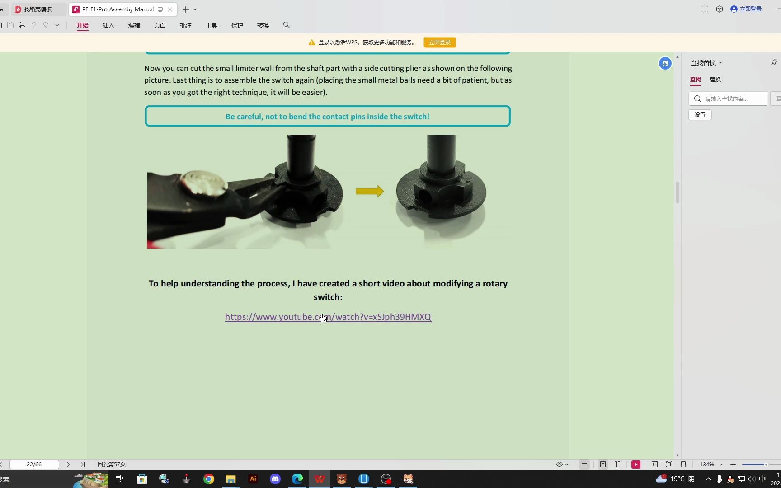Click the monitor icon on document tab
This screenshot has height=488, width=781.
160,9
